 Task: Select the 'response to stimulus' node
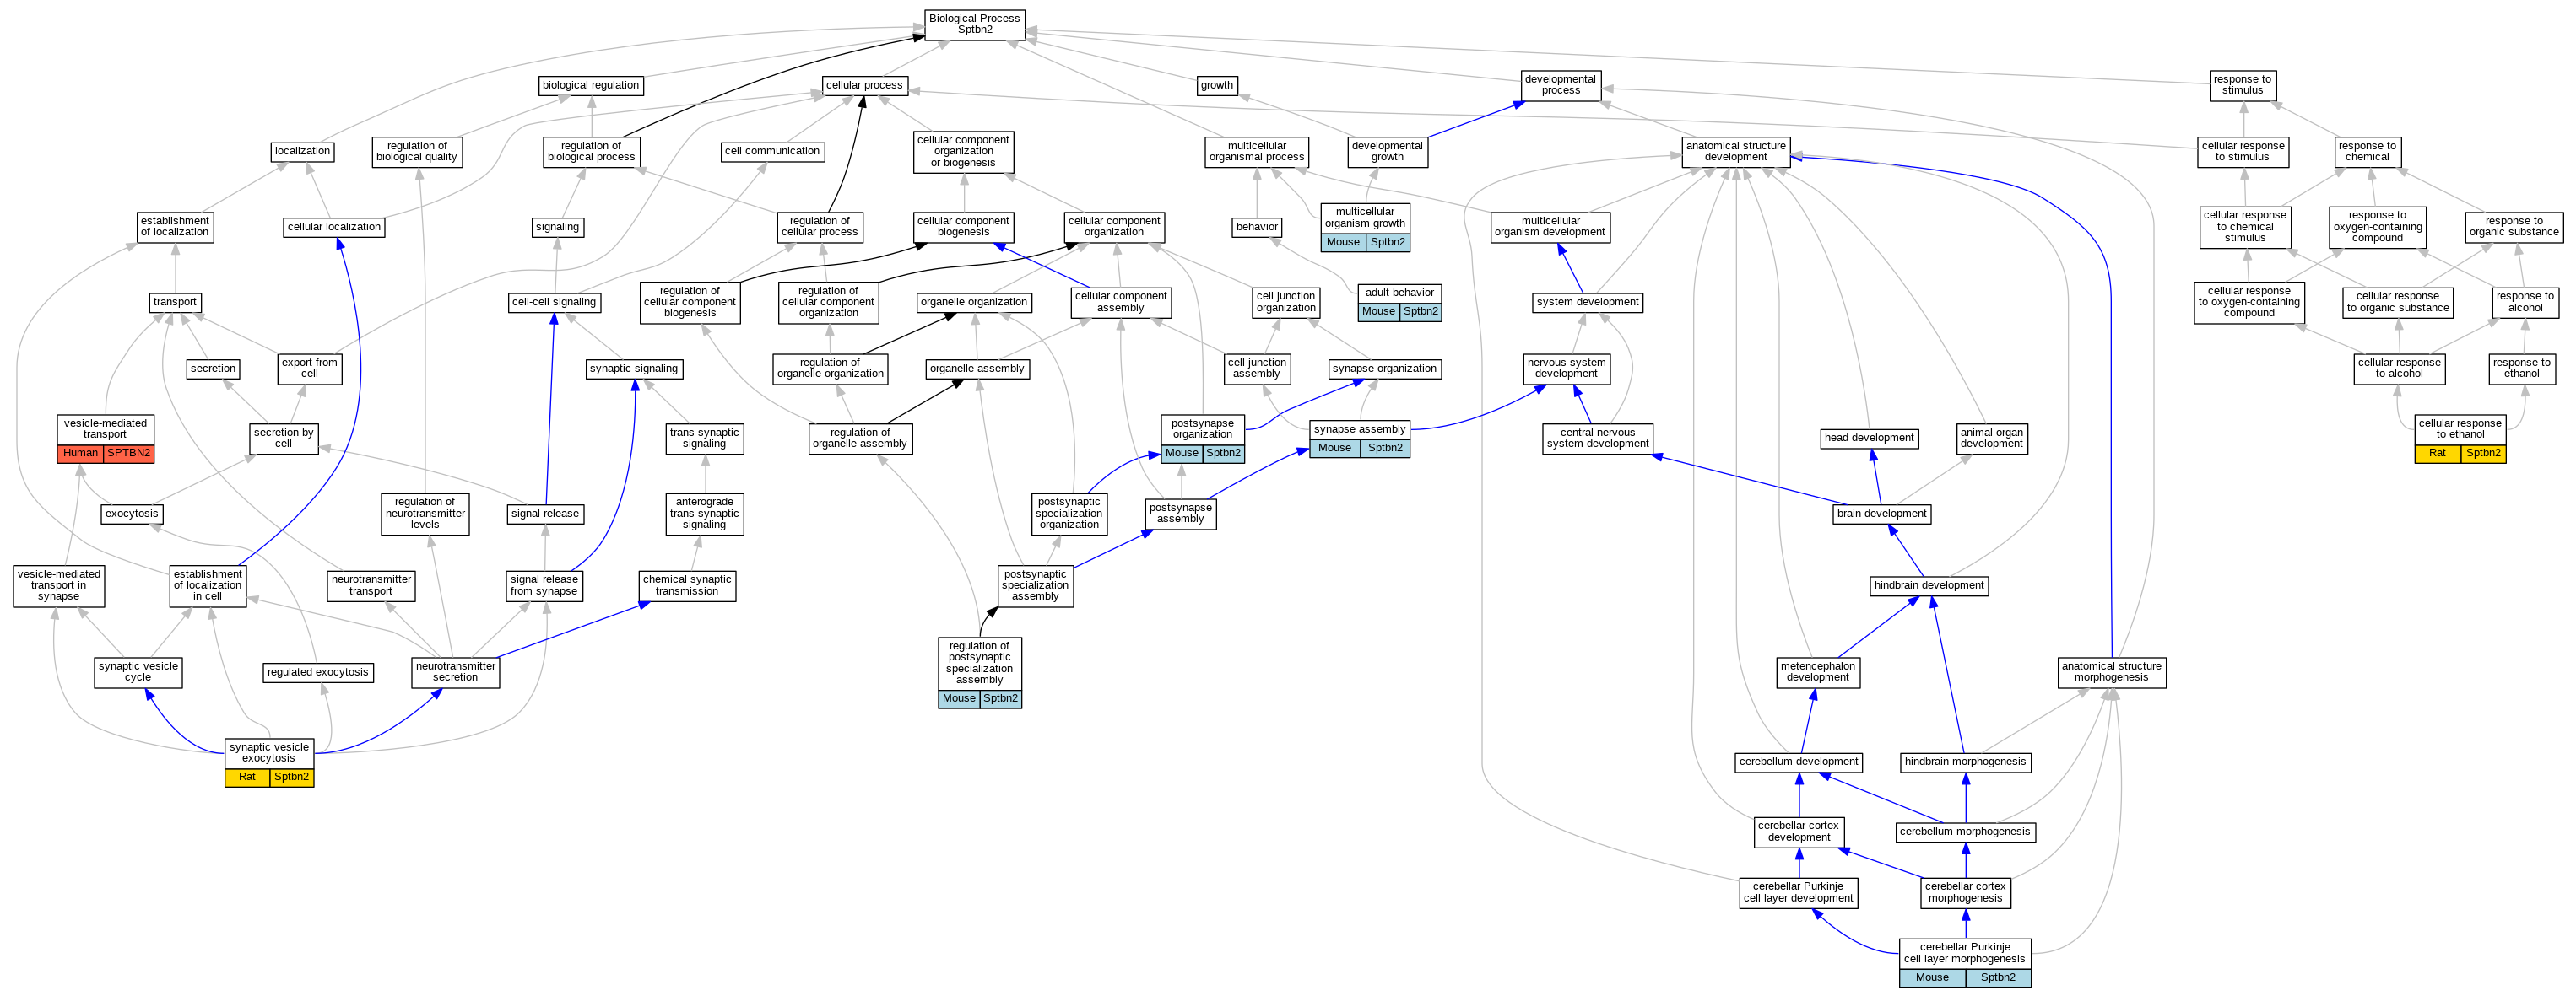2242,85
